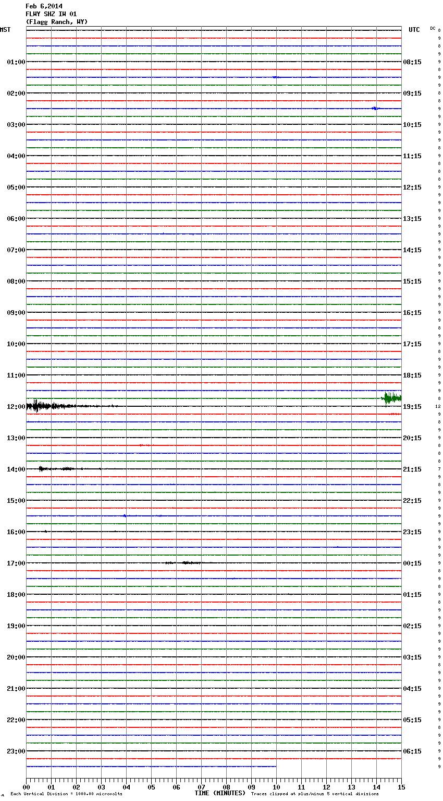The width and height of the screenshot is (443, 801).
Task: Click the blue blip on the 01:30 trace
Action: click(276, 77)
